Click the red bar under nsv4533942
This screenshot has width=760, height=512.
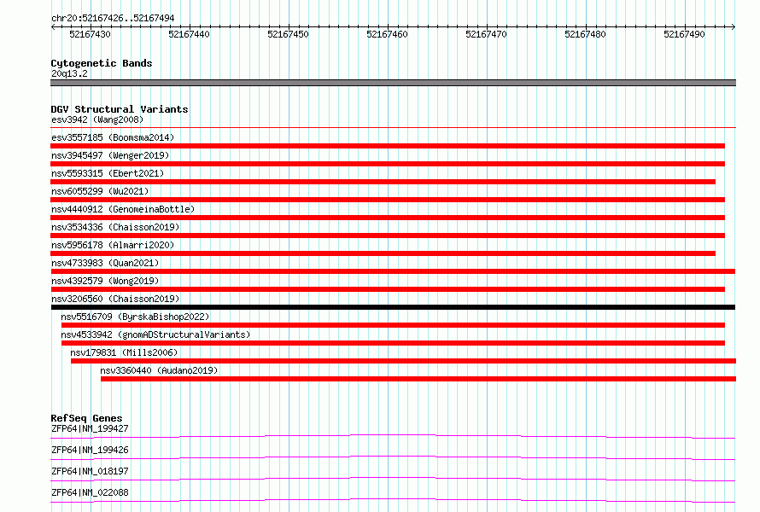[x=393, y=343]
